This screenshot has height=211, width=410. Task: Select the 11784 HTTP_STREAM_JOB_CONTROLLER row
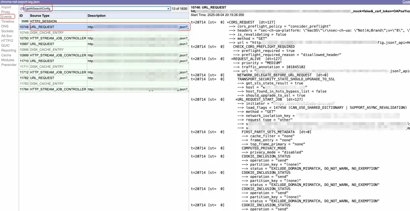tap(104, 89)
